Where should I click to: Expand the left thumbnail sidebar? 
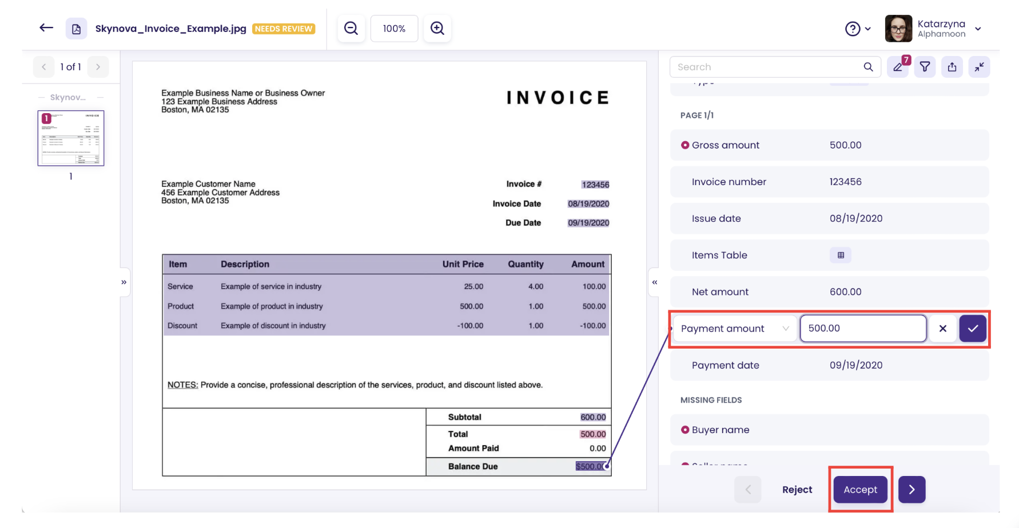124,282
